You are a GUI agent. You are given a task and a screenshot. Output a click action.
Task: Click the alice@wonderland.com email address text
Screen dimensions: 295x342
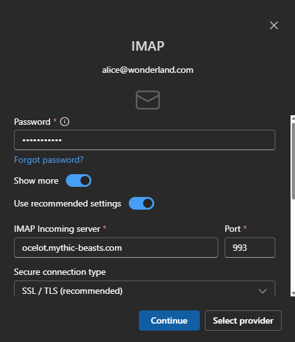(148, 70)
